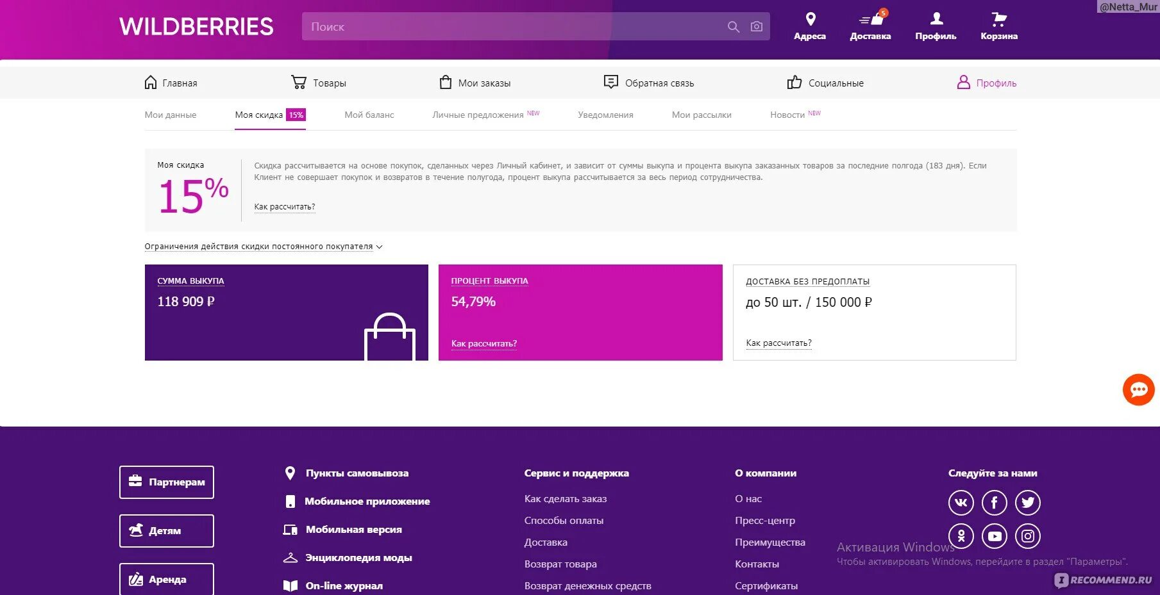
Task: Click Партнерам button in footer
Action: point(167,482)
